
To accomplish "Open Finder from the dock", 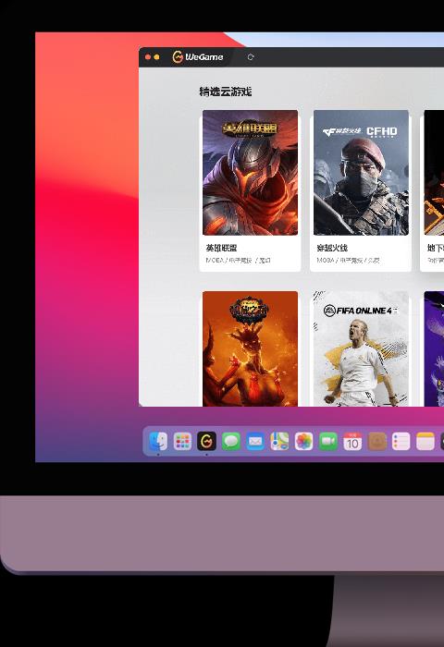I will click(x=158, y=441).
